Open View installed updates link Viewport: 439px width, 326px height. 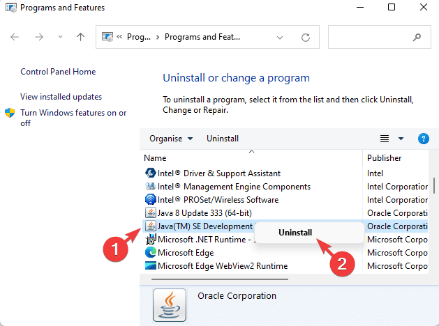click(x=61, y=97)
